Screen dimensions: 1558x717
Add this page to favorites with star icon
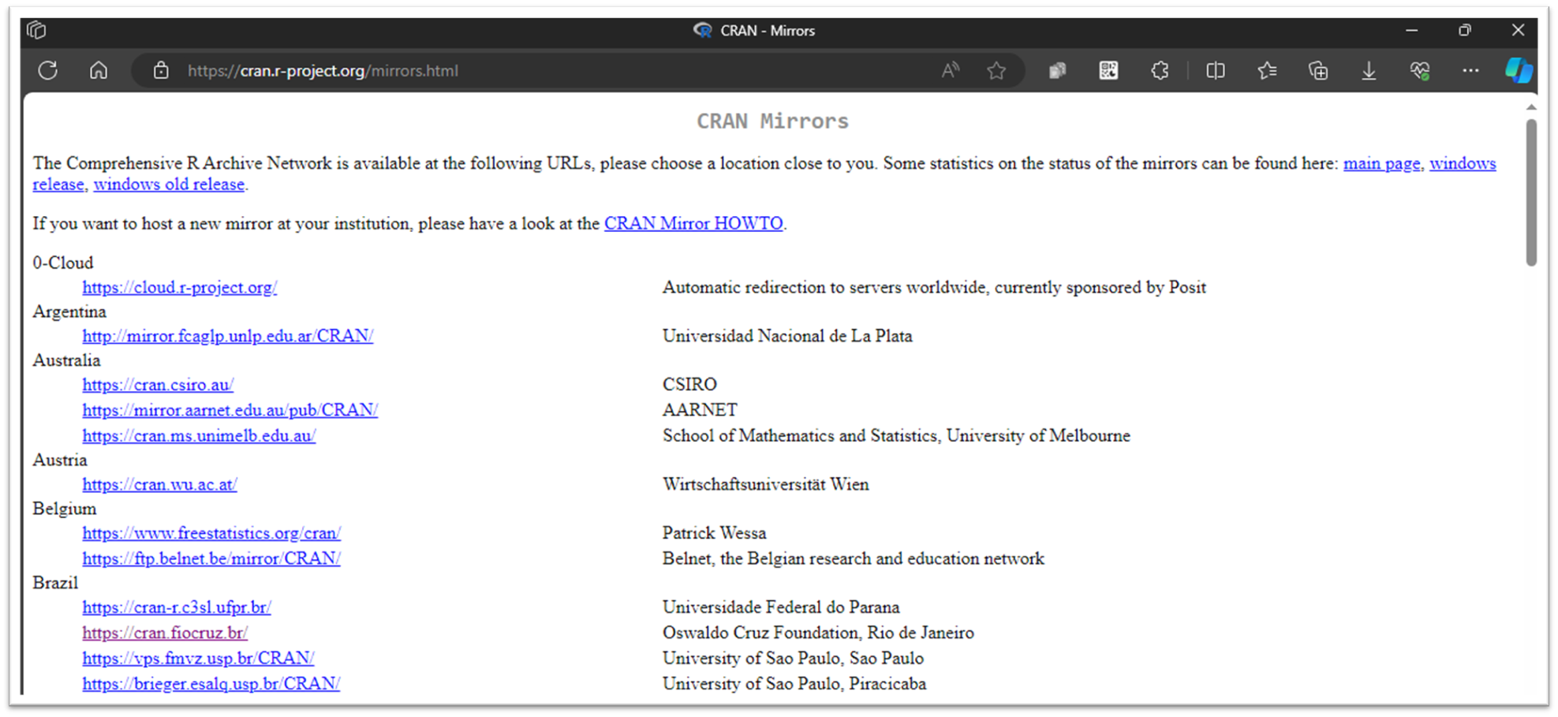click(x=996, y=70)
